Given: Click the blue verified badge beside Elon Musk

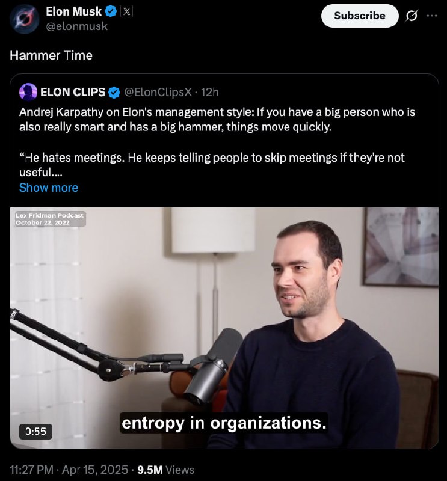Looking at the screenshot, I should click(x=111, y=12).
